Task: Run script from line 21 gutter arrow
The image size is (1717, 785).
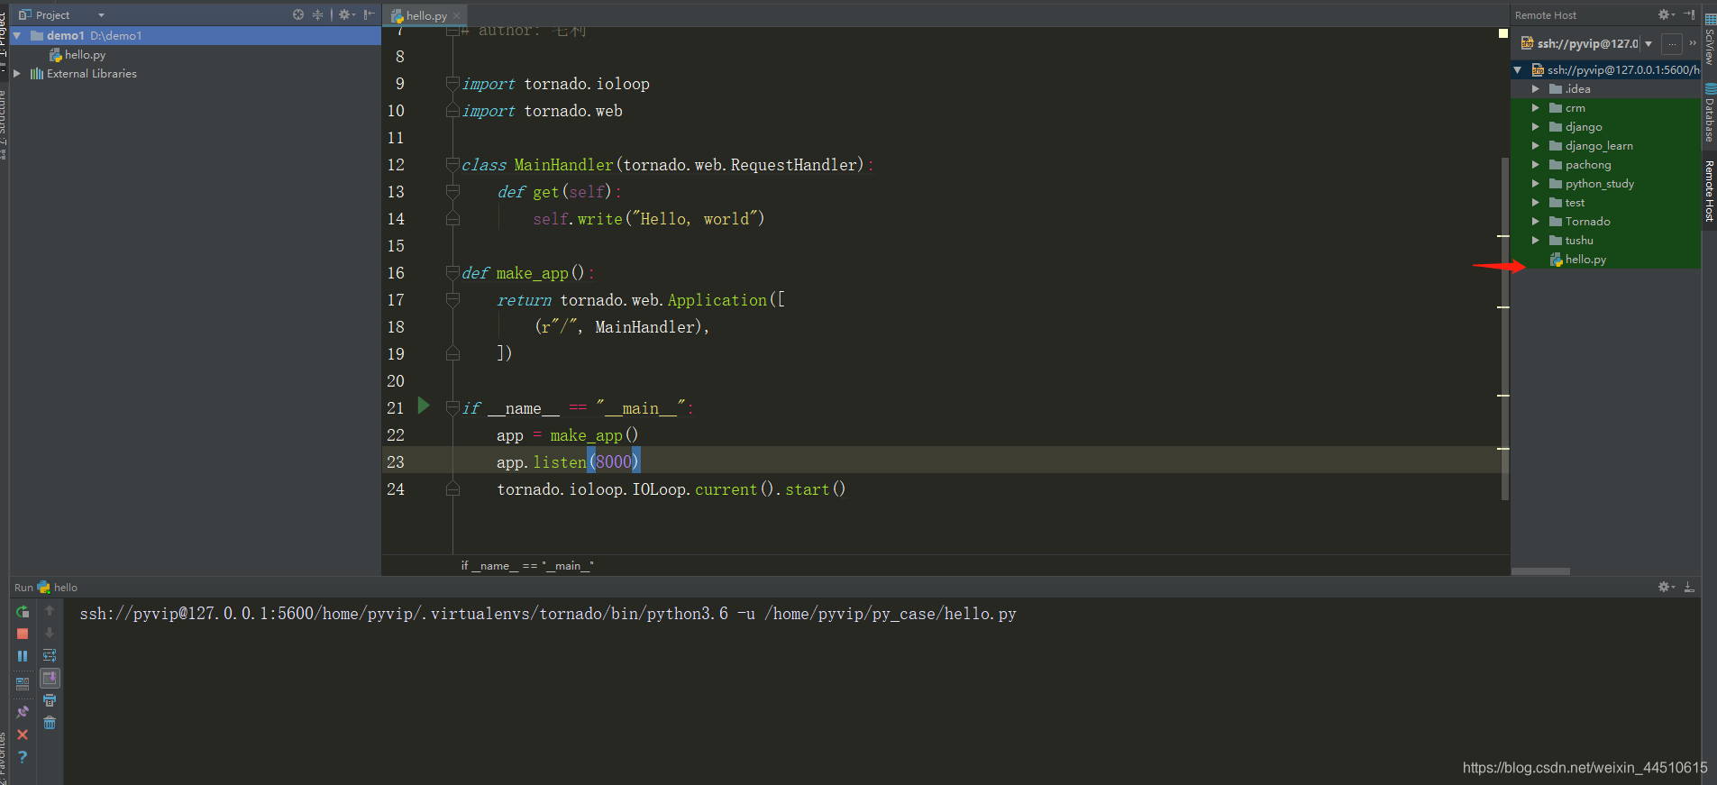Action: [424, 406]
